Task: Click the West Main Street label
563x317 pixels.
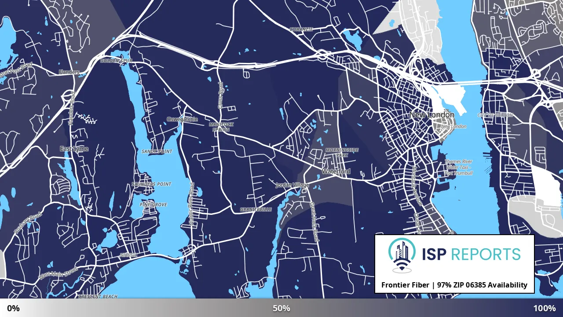Action: click(x=58, y=273)
